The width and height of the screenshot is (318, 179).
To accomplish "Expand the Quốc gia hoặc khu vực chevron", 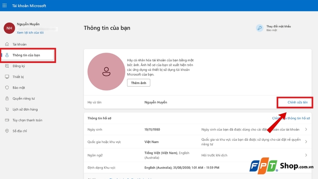I will click(306, 141).
